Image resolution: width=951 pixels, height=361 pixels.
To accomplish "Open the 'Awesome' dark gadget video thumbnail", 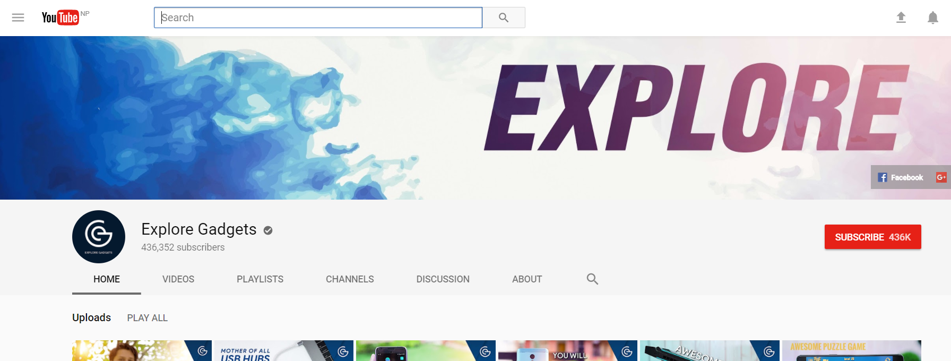I will 710,351.
